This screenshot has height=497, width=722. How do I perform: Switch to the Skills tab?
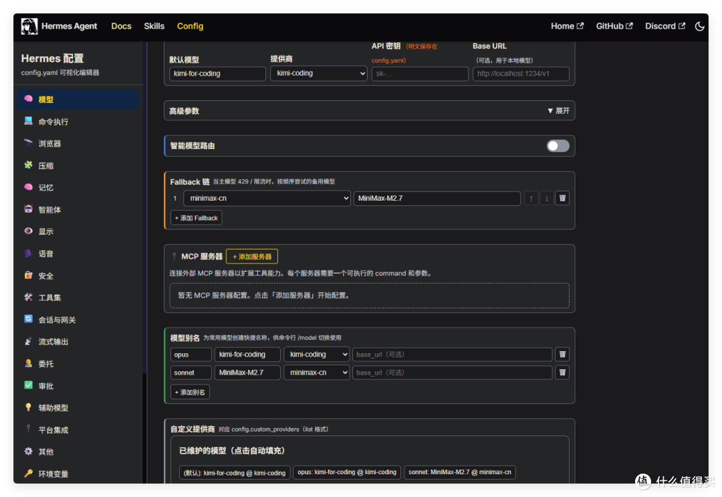pyautogui.click(x=154, y=26)
